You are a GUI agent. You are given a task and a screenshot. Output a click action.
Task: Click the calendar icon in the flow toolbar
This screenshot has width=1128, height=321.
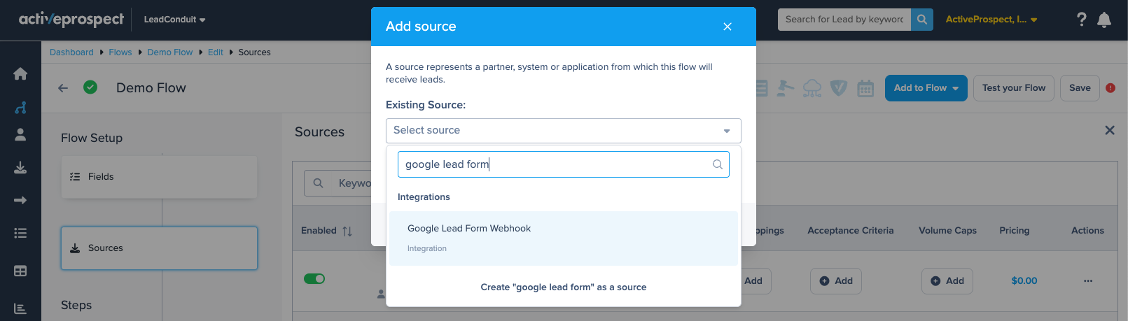[865, 88]
